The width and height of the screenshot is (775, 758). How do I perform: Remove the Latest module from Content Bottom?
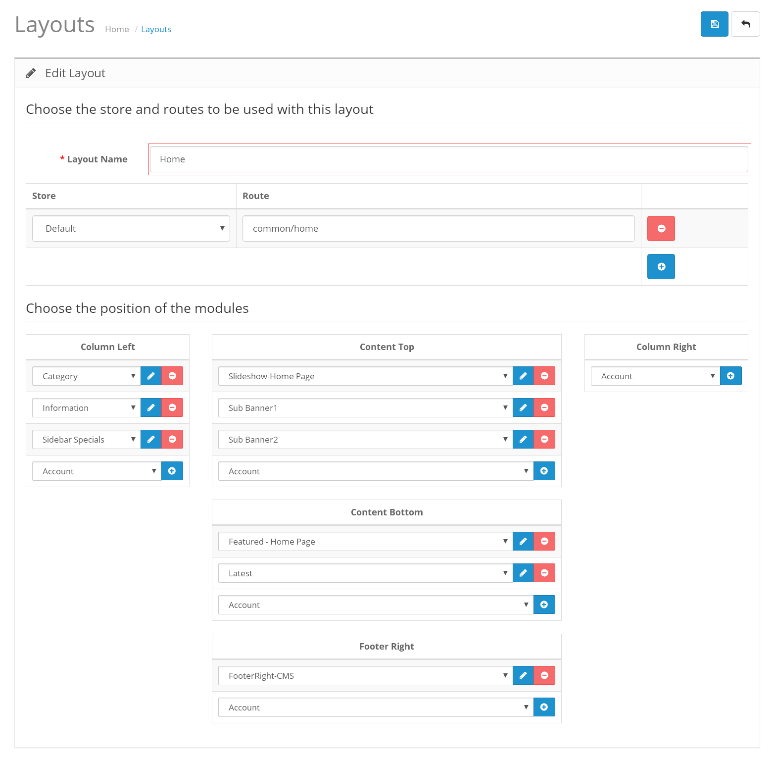(x=544, y=573)
